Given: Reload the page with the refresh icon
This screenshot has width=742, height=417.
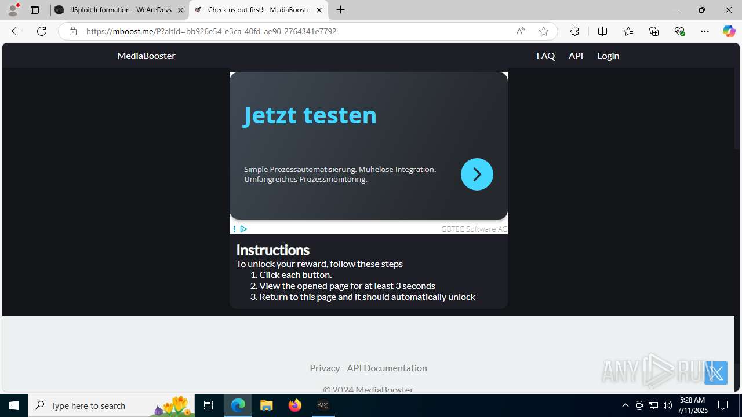Looking at the screenshot, I should 42,31.
